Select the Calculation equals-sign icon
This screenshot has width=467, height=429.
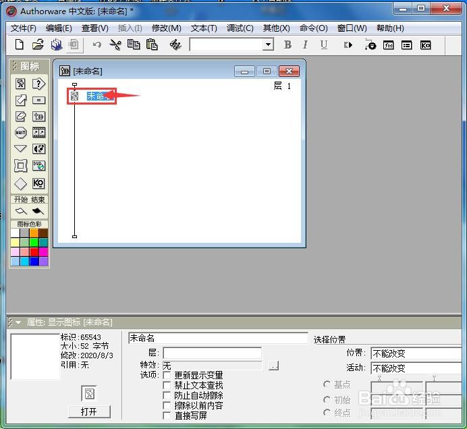pyautogui.click(x=38, y=101)
